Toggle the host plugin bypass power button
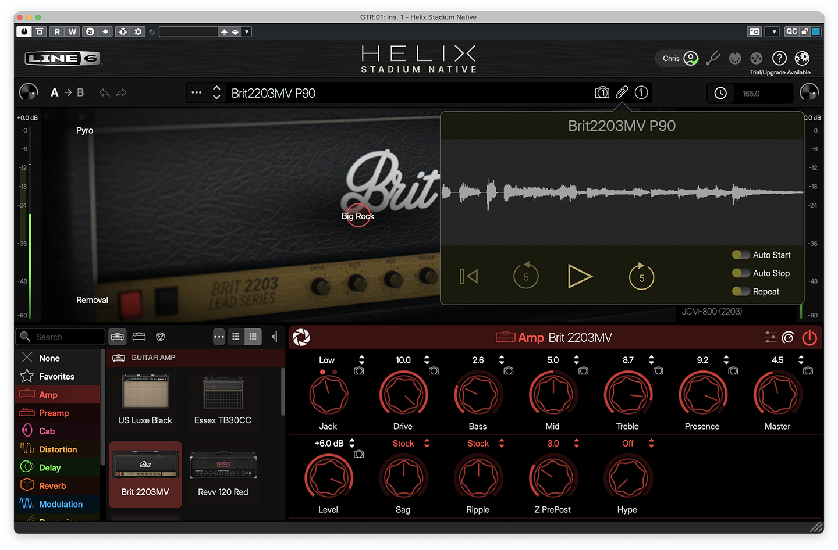Viewport: 838px width, 550px height. pos(24,31)
